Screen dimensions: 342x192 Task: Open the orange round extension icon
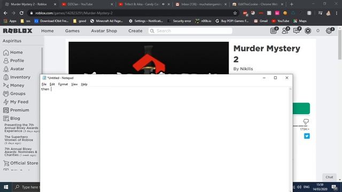[x=285, y=13]
